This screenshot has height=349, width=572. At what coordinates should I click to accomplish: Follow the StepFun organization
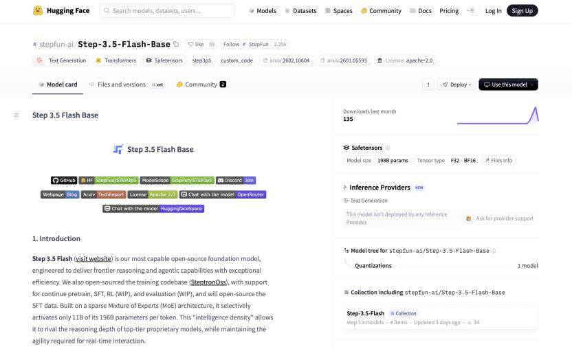[x=231, y=44]
